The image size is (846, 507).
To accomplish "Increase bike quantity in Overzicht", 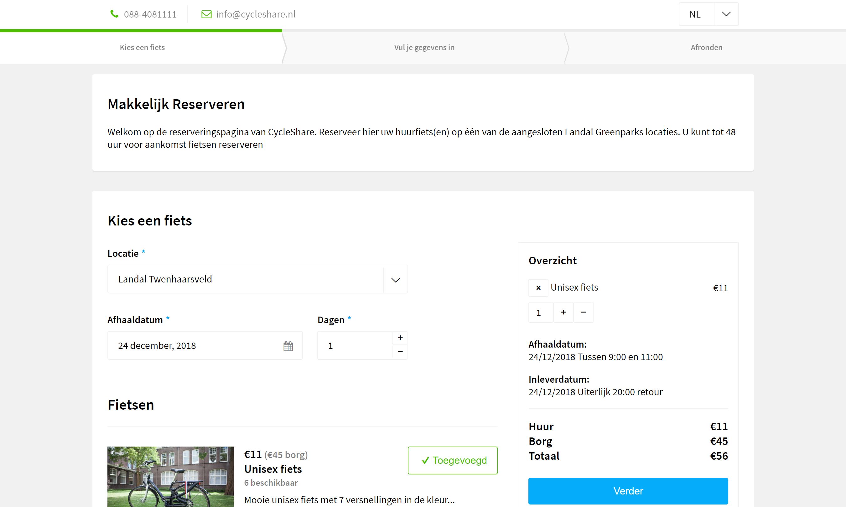I will 563,312.
